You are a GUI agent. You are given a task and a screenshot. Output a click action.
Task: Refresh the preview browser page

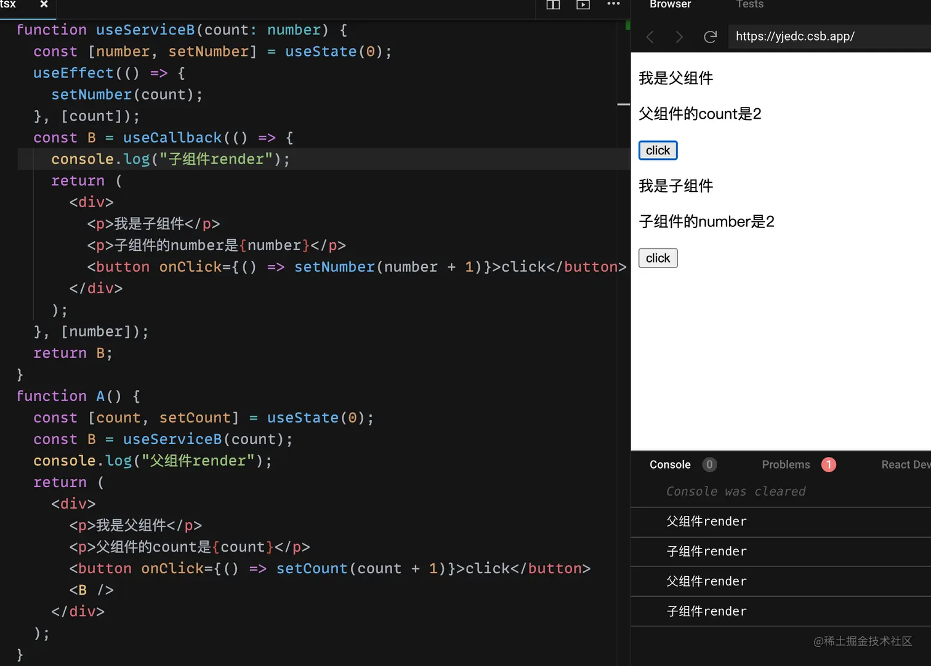[710, 37]
